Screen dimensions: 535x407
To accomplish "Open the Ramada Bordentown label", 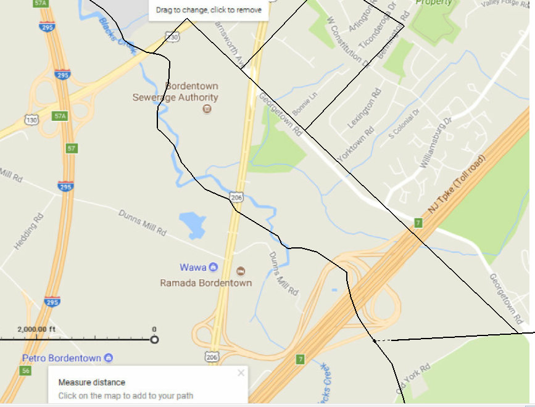I will click(206, 283).
